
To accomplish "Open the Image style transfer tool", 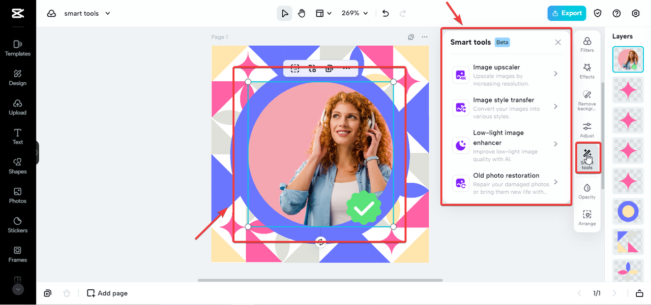I will pos(507,108).
